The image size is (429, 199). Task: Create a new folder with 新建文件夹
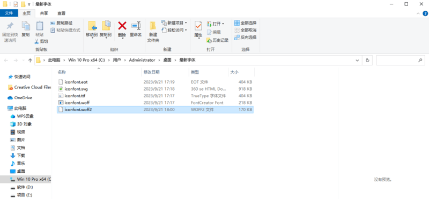153,32
